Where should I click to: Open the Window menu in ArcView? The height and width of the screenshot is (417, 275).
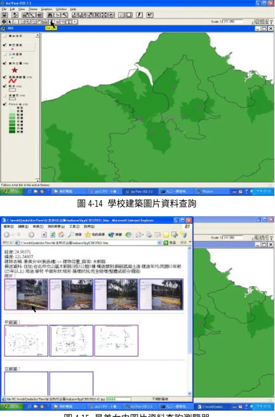[x=61, y=9]
